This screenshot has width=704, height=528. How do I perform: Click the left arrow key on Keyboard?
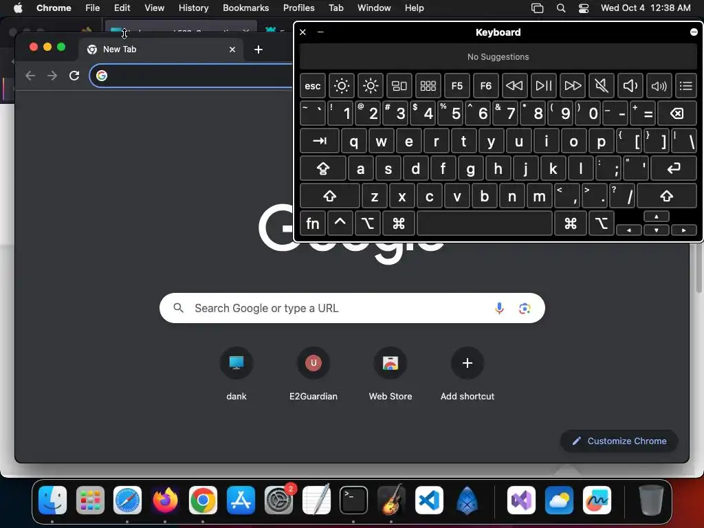coord(629,230)
